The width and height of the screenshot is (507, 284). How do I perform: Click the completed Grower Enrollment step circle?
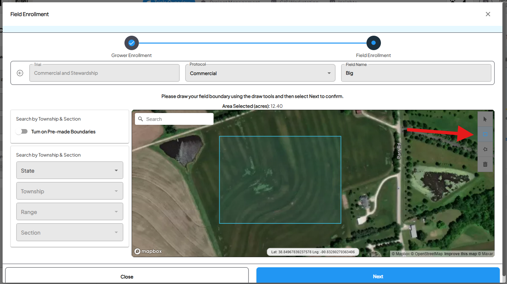pos(132,43)
